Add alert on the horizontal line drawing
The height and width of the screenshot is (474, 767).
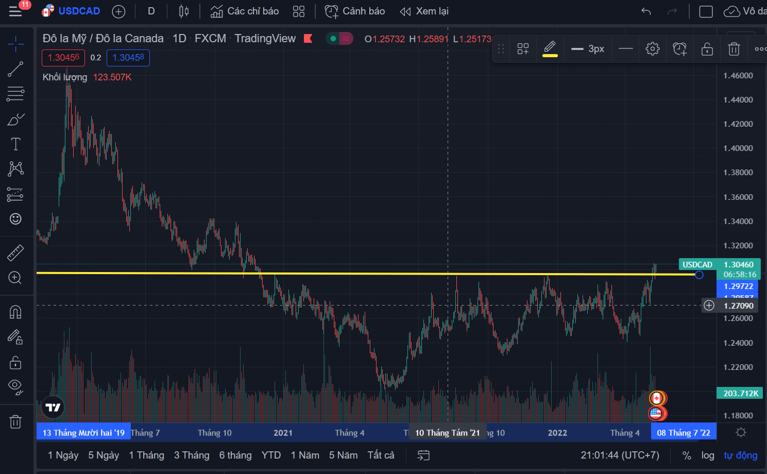pyautogui.click(x=680, y=49)
